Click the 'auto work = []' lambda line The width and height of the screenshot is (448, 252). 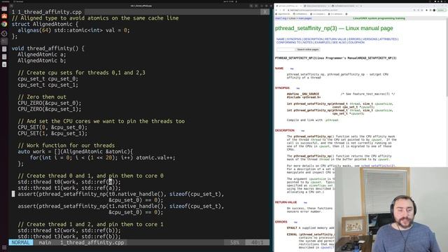(75, 152)
